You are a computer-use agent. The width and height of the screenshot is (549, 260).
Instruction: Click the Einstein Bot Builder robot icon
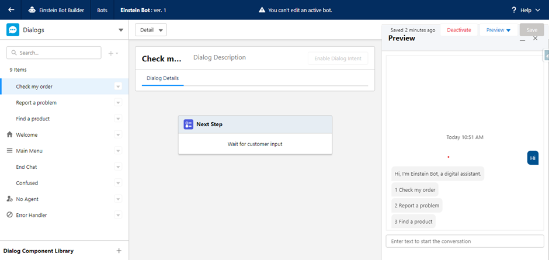coord(32,10)
